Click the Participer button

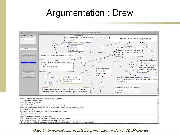pos(28,49)
